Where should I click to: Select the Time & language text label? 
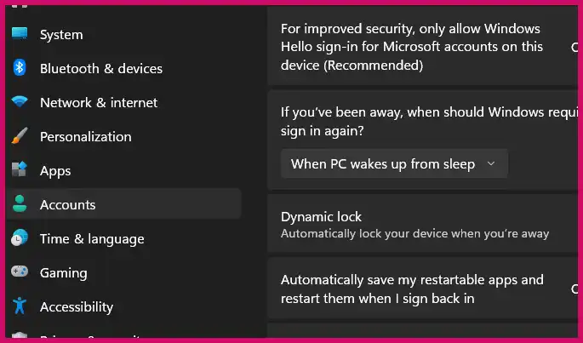92,239
